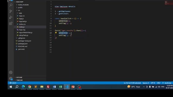This screenshot has width=173, height=97.
Task: Click the lightbulb quick-fix icon on line 14
Action: pos(56,33)
